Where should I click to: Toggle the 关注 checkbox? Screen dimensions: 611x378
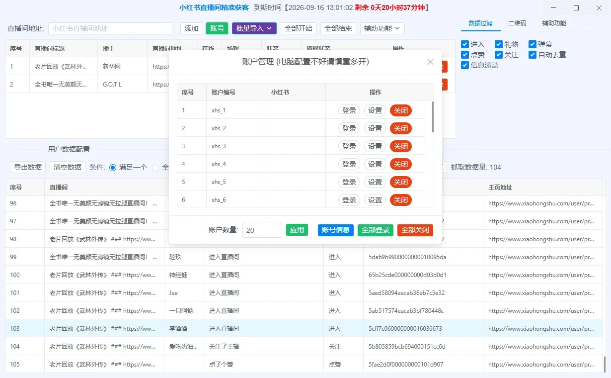pyautogui.click(x=499, y=55)
